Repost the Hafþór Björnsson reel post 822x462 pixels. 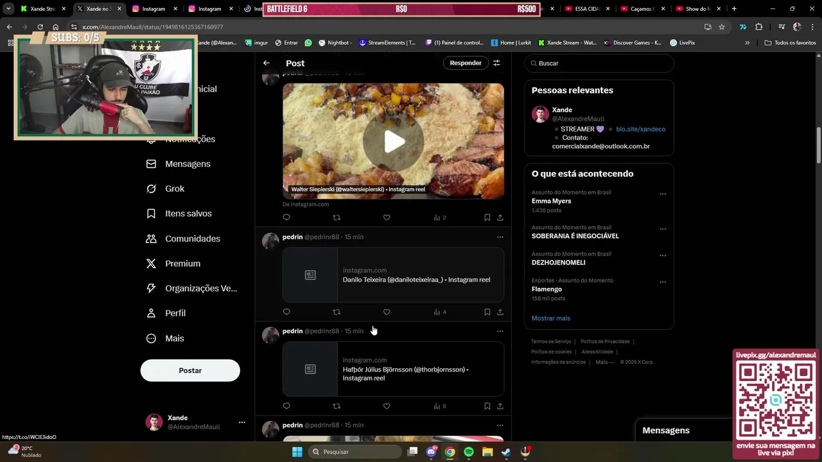[337, 406]
